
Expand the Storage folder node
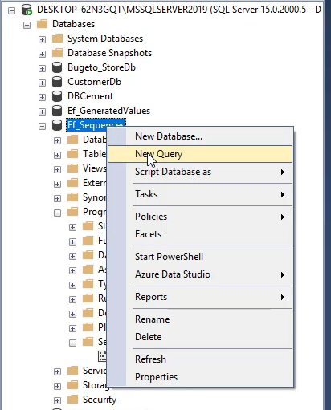click(x=57, y=387)
